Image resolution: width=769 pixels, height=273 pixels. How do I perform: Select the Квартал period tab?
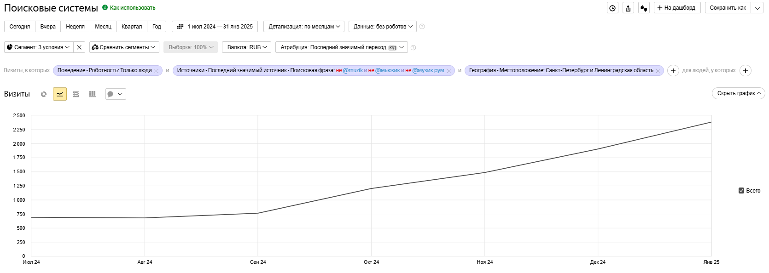[131, 27]
